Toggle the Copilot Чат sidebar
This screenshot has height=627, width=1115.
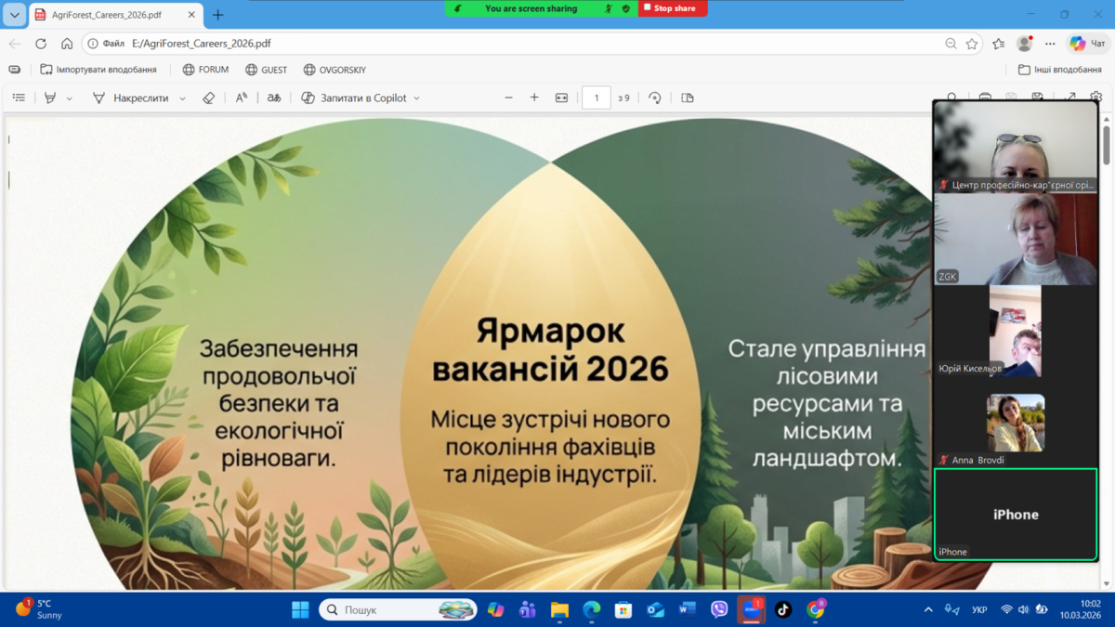1086,44
